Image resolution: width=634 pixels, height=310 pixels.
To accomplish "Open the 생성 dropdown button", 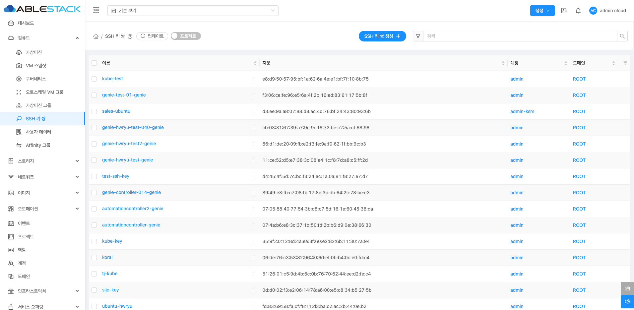I will click(x=542, y=11).
